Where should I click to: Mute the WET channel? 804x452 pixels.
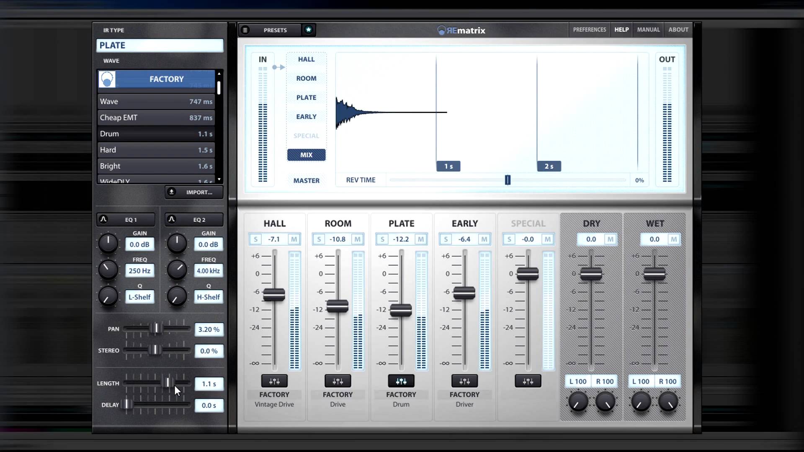(x=674, y=239)
